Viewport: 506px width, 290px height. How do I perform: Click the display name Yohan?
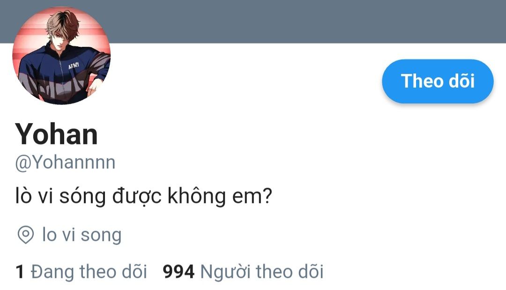(x=56, y=134)
